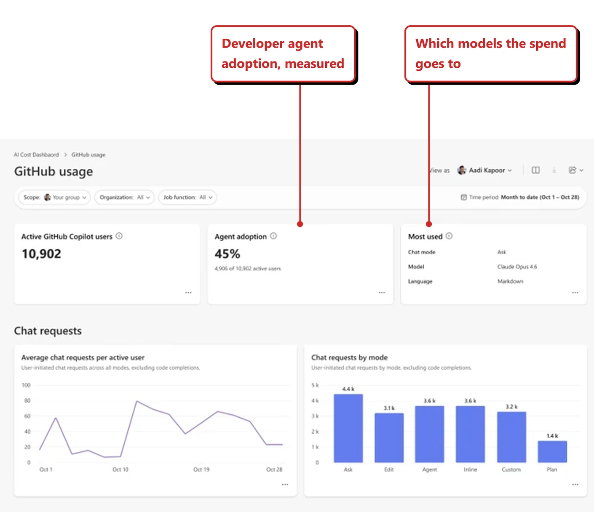Image resolution: width=594 pixels, height=512 pixels.
Task: Open the View as Aadi Kapoor dropdown
Action: [x=485, y=170]
